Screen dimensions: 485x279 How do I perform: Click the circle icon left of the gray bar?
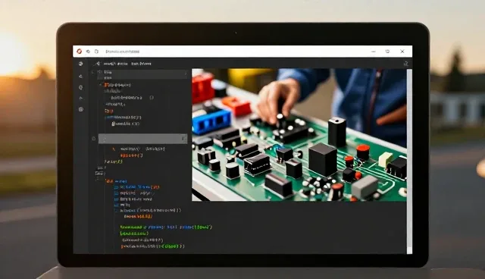94,139
